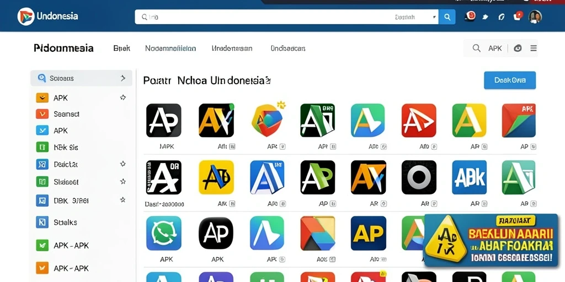
Task: Open the black A icon with OR text
Action: coord(163,177)
